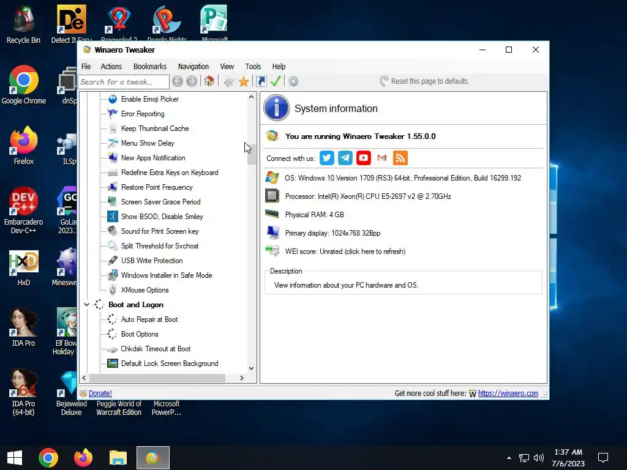Select Split Threshold for Svchost
This screenshot has height=470, width=627.
click(160, 246)
